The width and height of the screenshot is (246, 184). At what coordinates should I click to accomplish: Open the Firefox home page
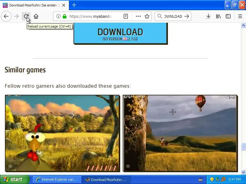pos(36,16)
